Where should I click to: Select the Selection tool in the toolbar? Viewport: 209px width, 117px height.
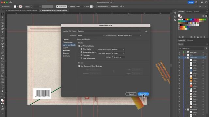2,14
